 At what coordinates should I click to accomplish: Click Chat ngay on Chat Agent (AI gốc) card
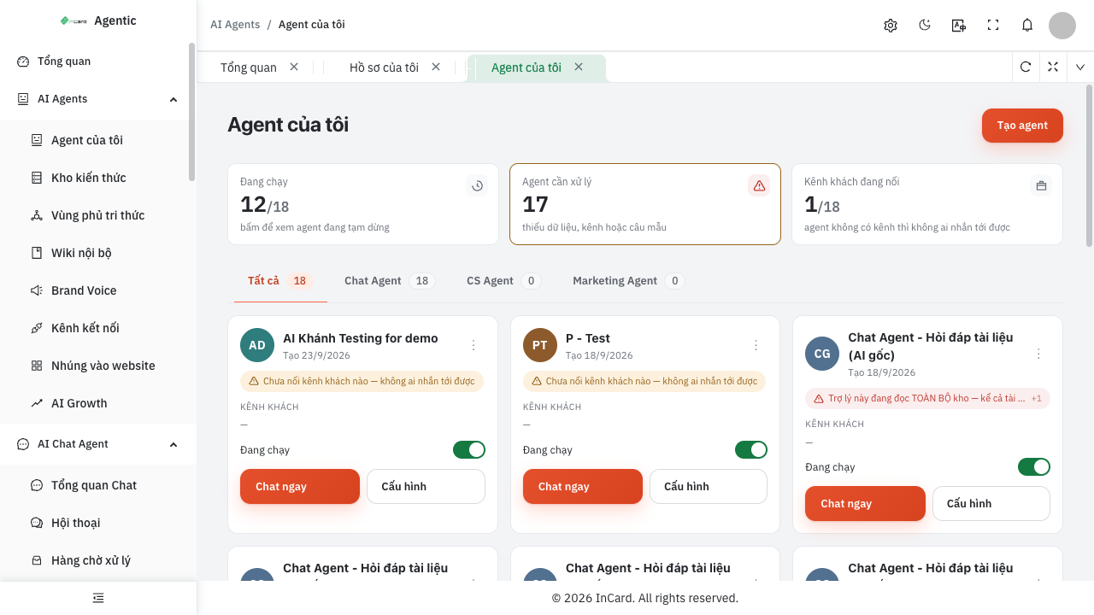865,503
